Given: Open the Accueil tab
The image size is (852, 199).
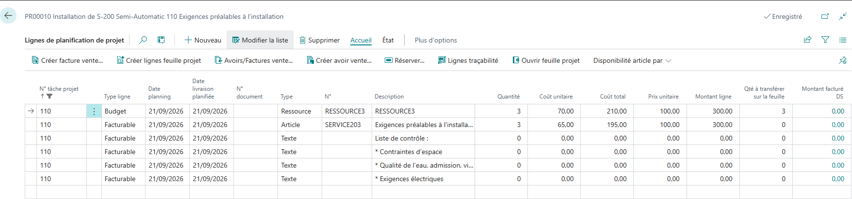Looking at the screenshot, I should [361, 40].
